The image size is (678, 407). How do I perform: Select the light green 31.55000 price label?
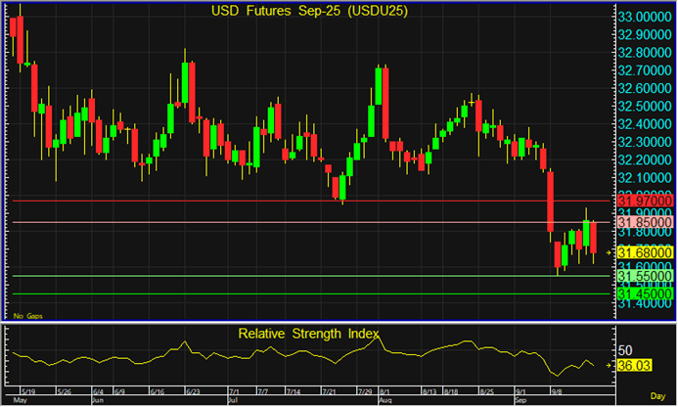(x=643, y=277)
